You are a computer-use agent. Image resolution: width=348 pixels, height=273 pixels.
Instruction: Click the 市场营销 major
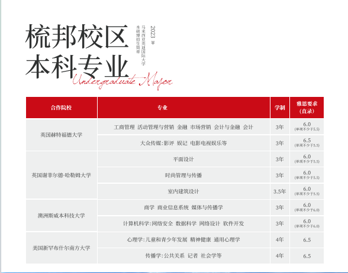[x=201, y=127]
